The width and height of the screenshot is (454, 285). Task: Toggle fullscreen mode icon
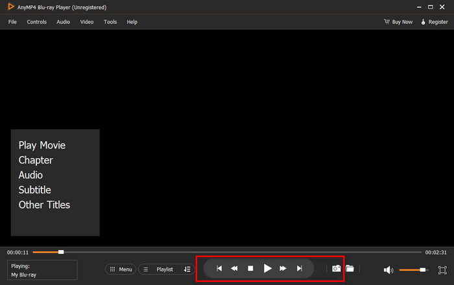[x=442, y=270]
